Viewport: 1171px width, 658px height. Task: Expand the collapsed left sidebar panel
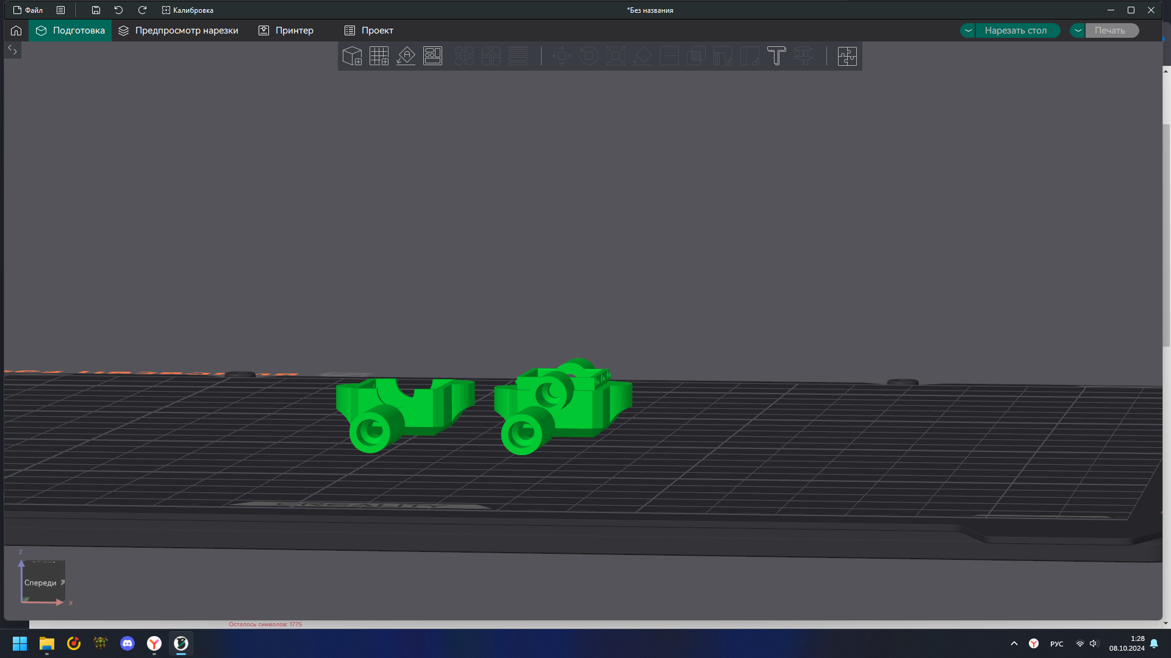point(12,50)
